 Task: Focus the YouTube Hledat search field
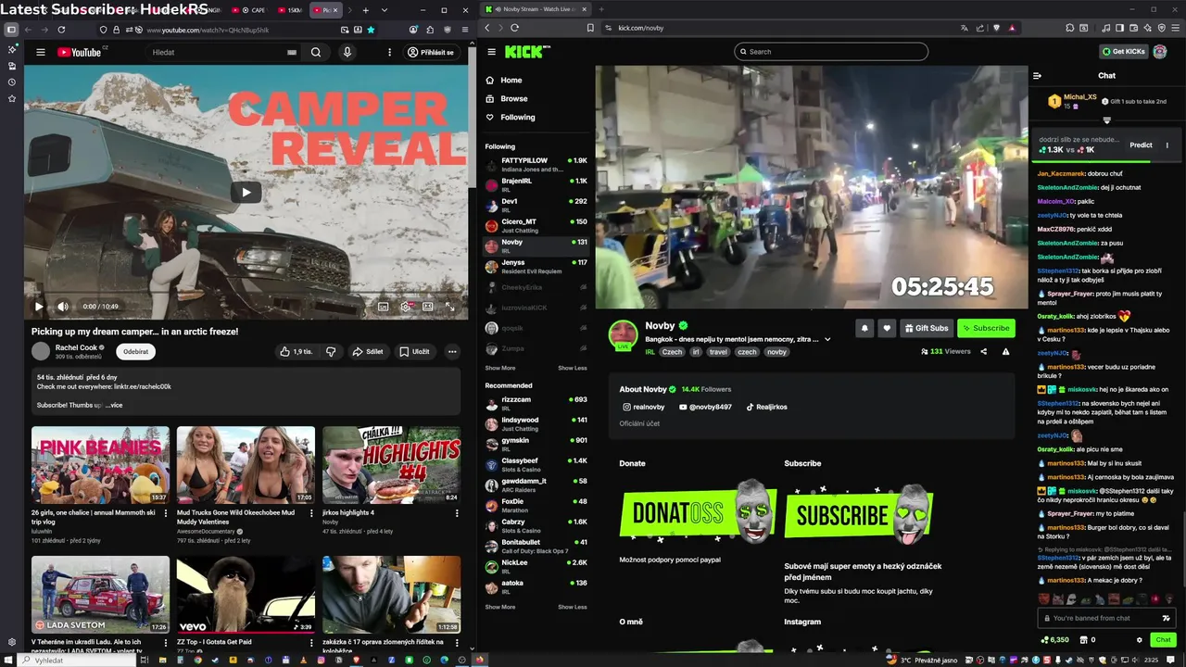coord(222,53)
